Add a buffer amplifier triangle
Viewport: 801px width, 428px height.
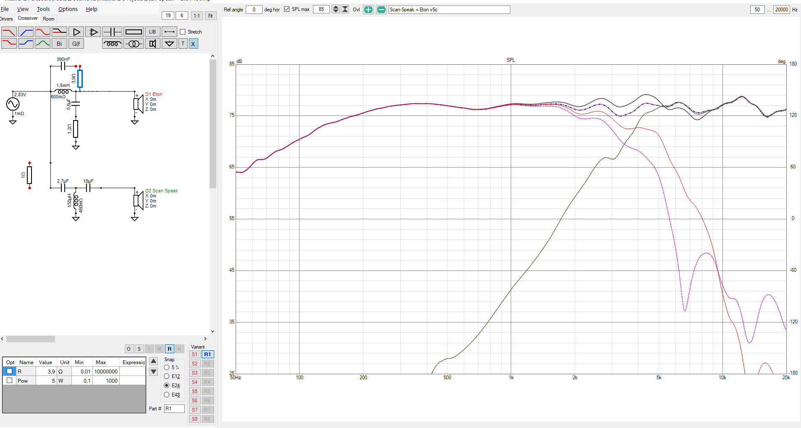(x=76, y=32)
